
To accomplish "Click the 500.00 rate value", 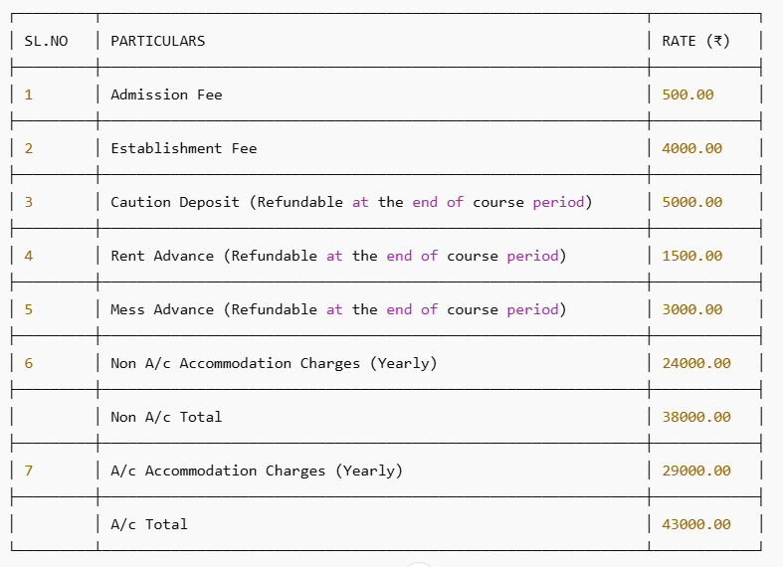I will 687,94.
